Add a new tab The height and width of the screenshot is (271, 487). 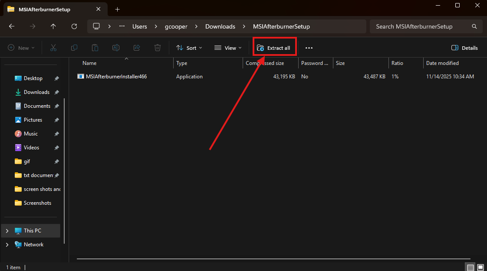click(117, 9)
